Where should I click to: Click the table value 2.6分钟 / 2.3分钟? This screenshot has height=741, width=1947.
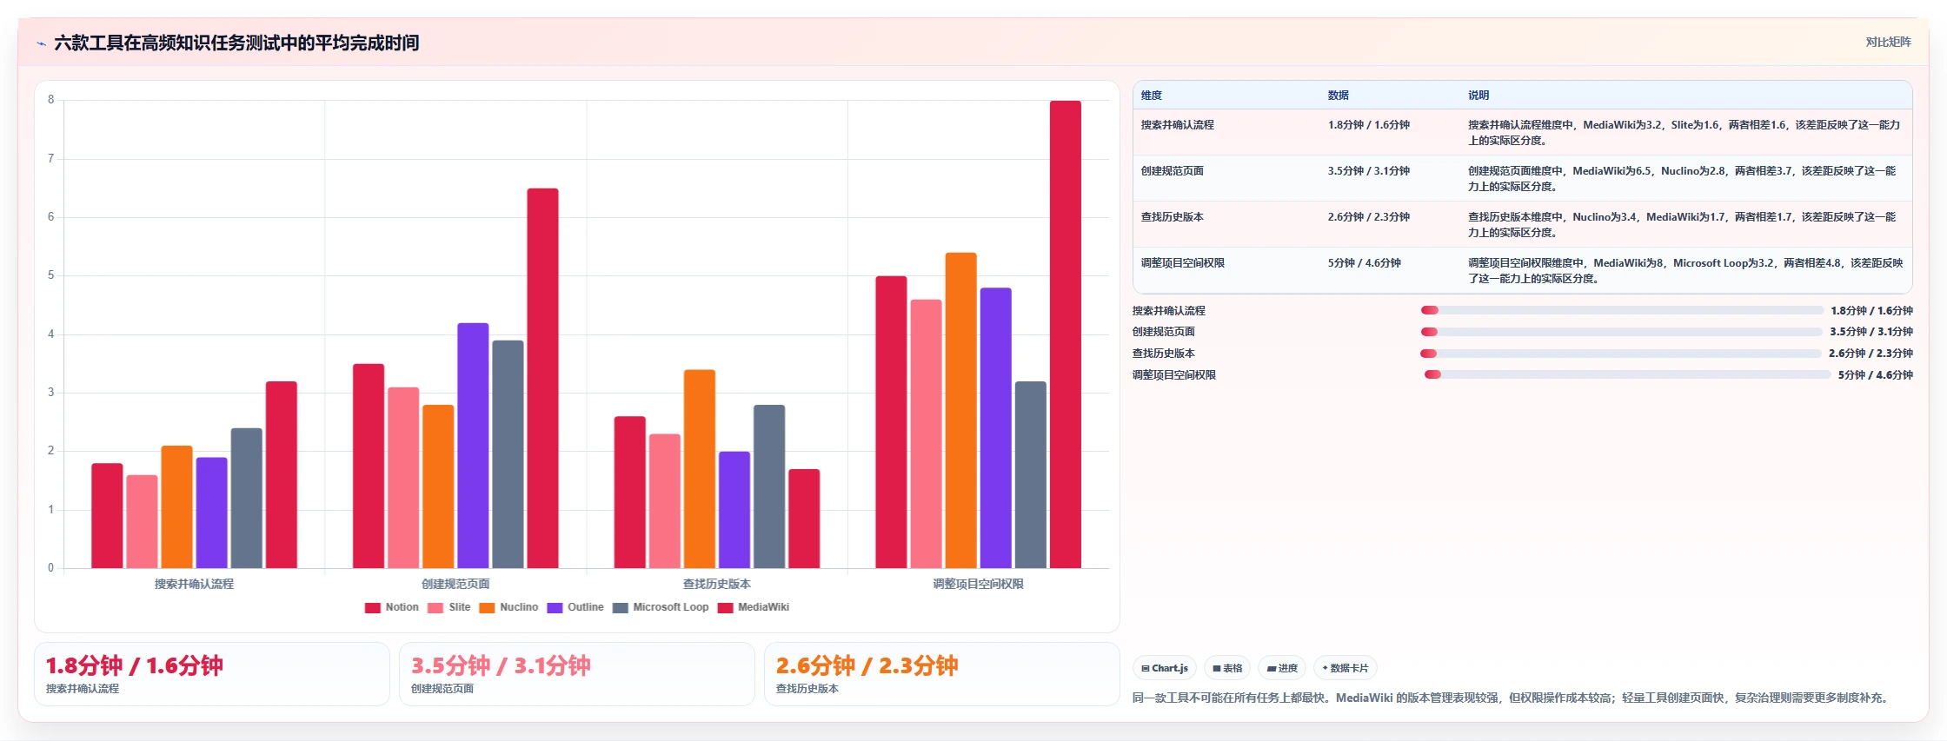(1368, 217)
